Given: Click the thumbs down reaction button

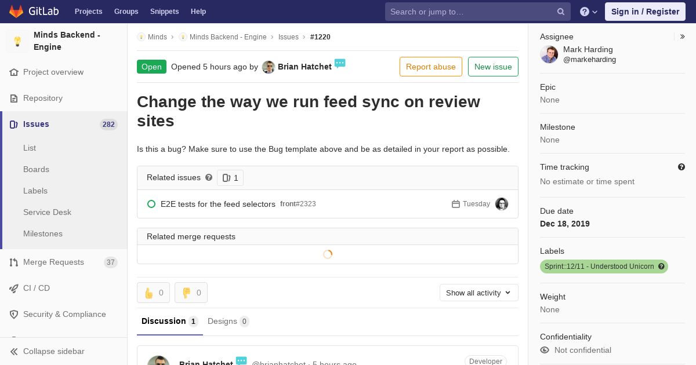Looking at the screenshot, I should click(x=191, y=293).
